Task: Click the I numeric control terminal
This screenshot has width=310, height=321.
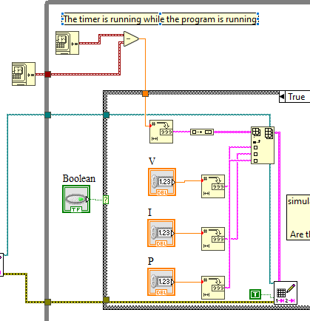Action: (161, 233)
